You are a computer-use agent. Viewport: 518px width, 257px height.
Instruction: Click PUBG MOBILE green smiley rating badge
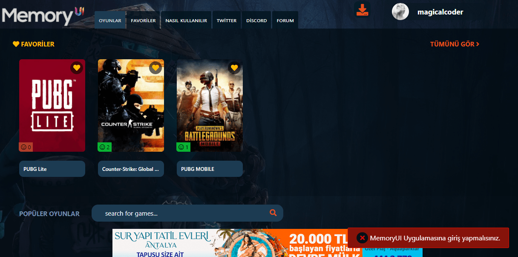pyautogui.click(x=184, y=147)
